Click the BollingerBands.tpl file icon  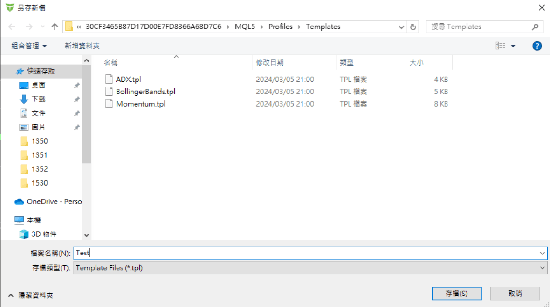109,92
